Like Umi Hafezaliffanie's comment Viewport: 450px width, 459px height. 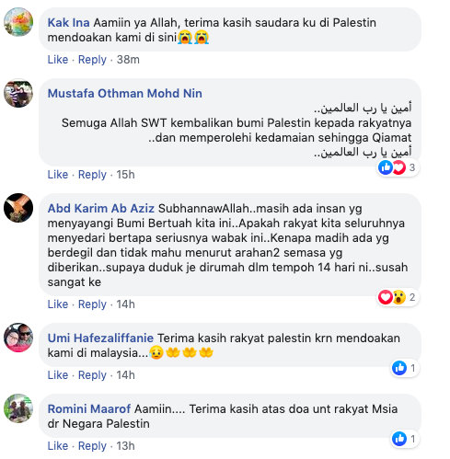tap(58, 375)
